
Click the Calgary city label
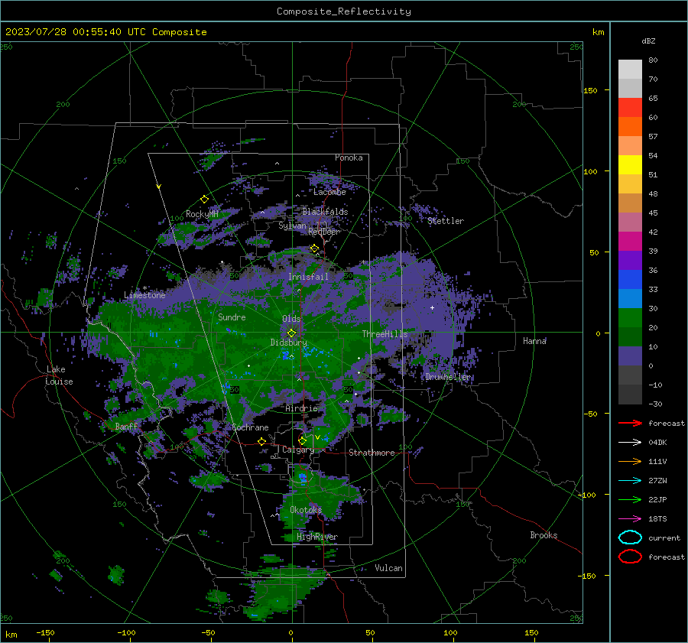click(x=298, y=450)
